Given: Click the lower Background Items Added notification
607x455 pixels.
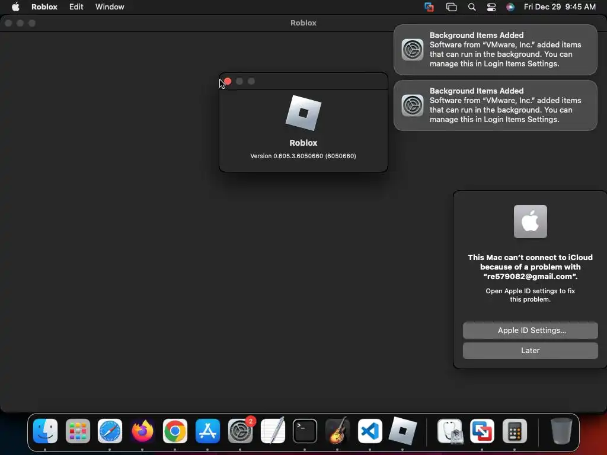Looking at the screenshot, I should (x=496, y=105).
